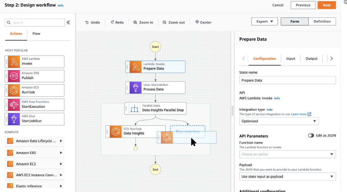Click the State name input field
Screen dimensions: 347x192
(x=287, y=80)
